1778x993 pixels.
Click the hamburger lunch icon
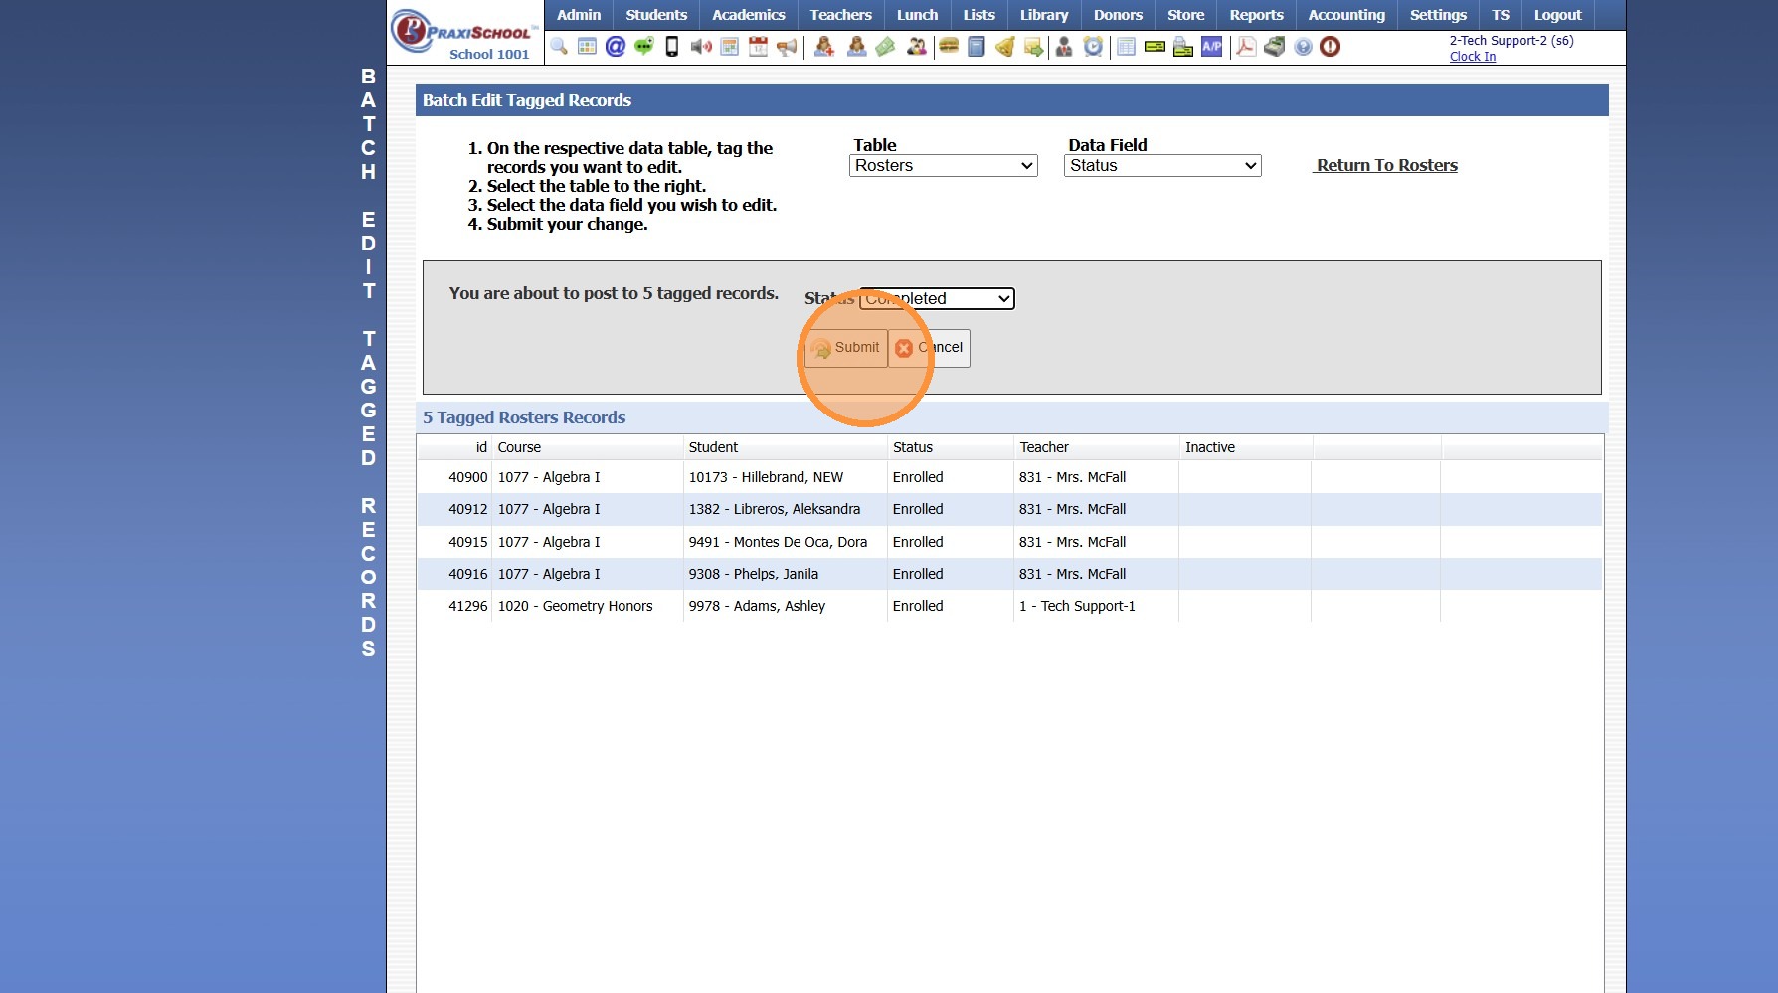tap(949, 47)
